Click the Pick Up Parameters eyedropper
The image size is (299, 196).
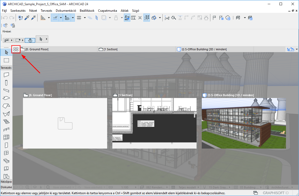tap(27, 18)
